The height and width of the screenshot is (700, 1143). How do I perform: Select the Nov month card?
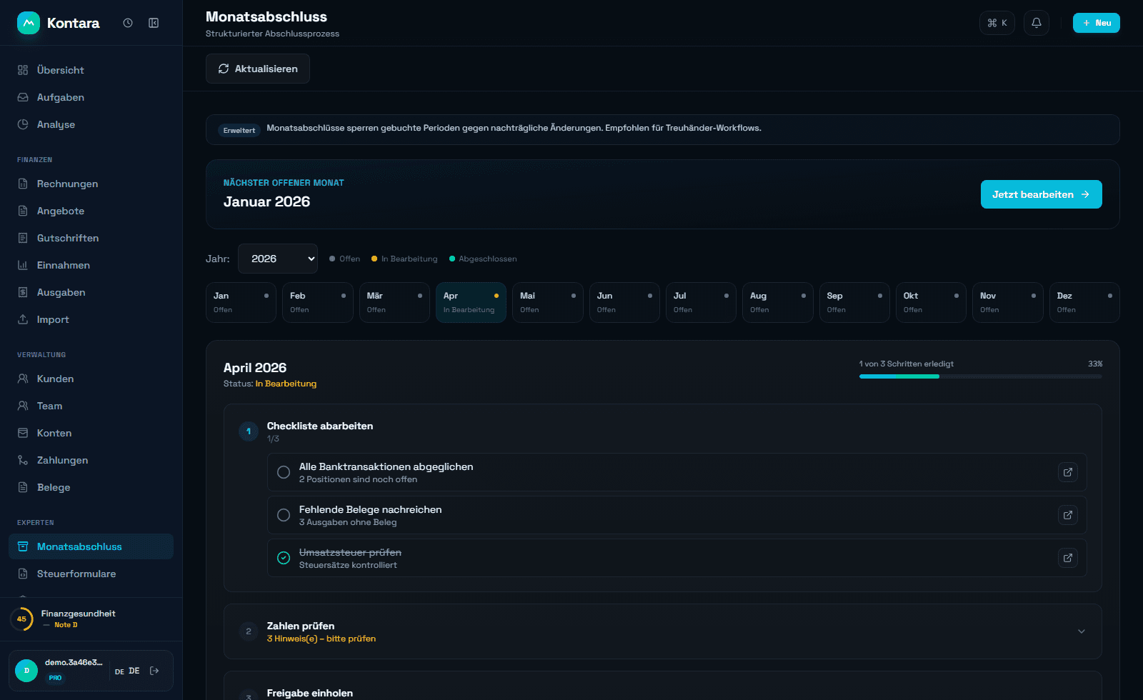[1008, 302]
